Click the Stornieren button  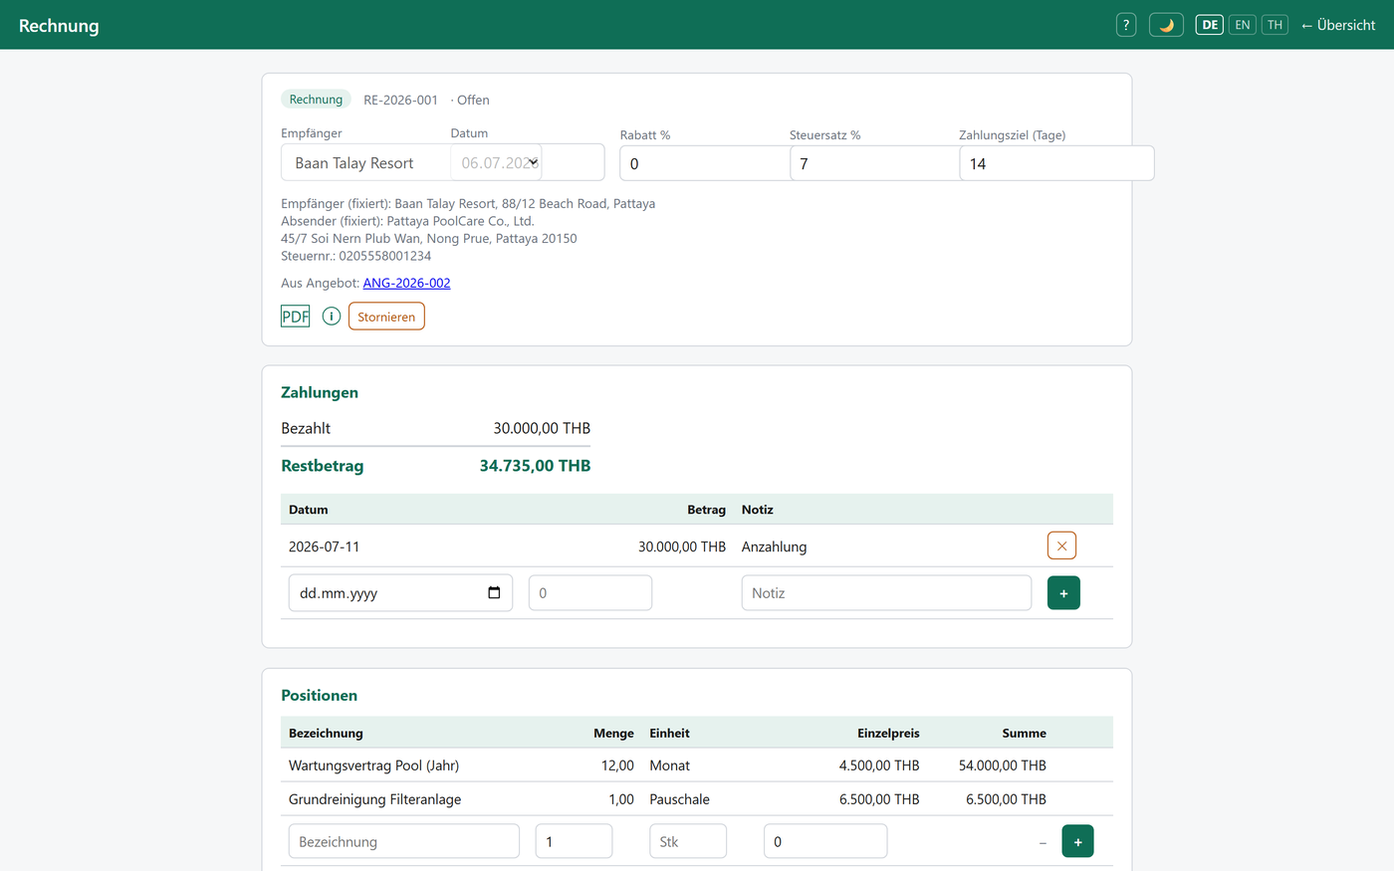point(386,317)
